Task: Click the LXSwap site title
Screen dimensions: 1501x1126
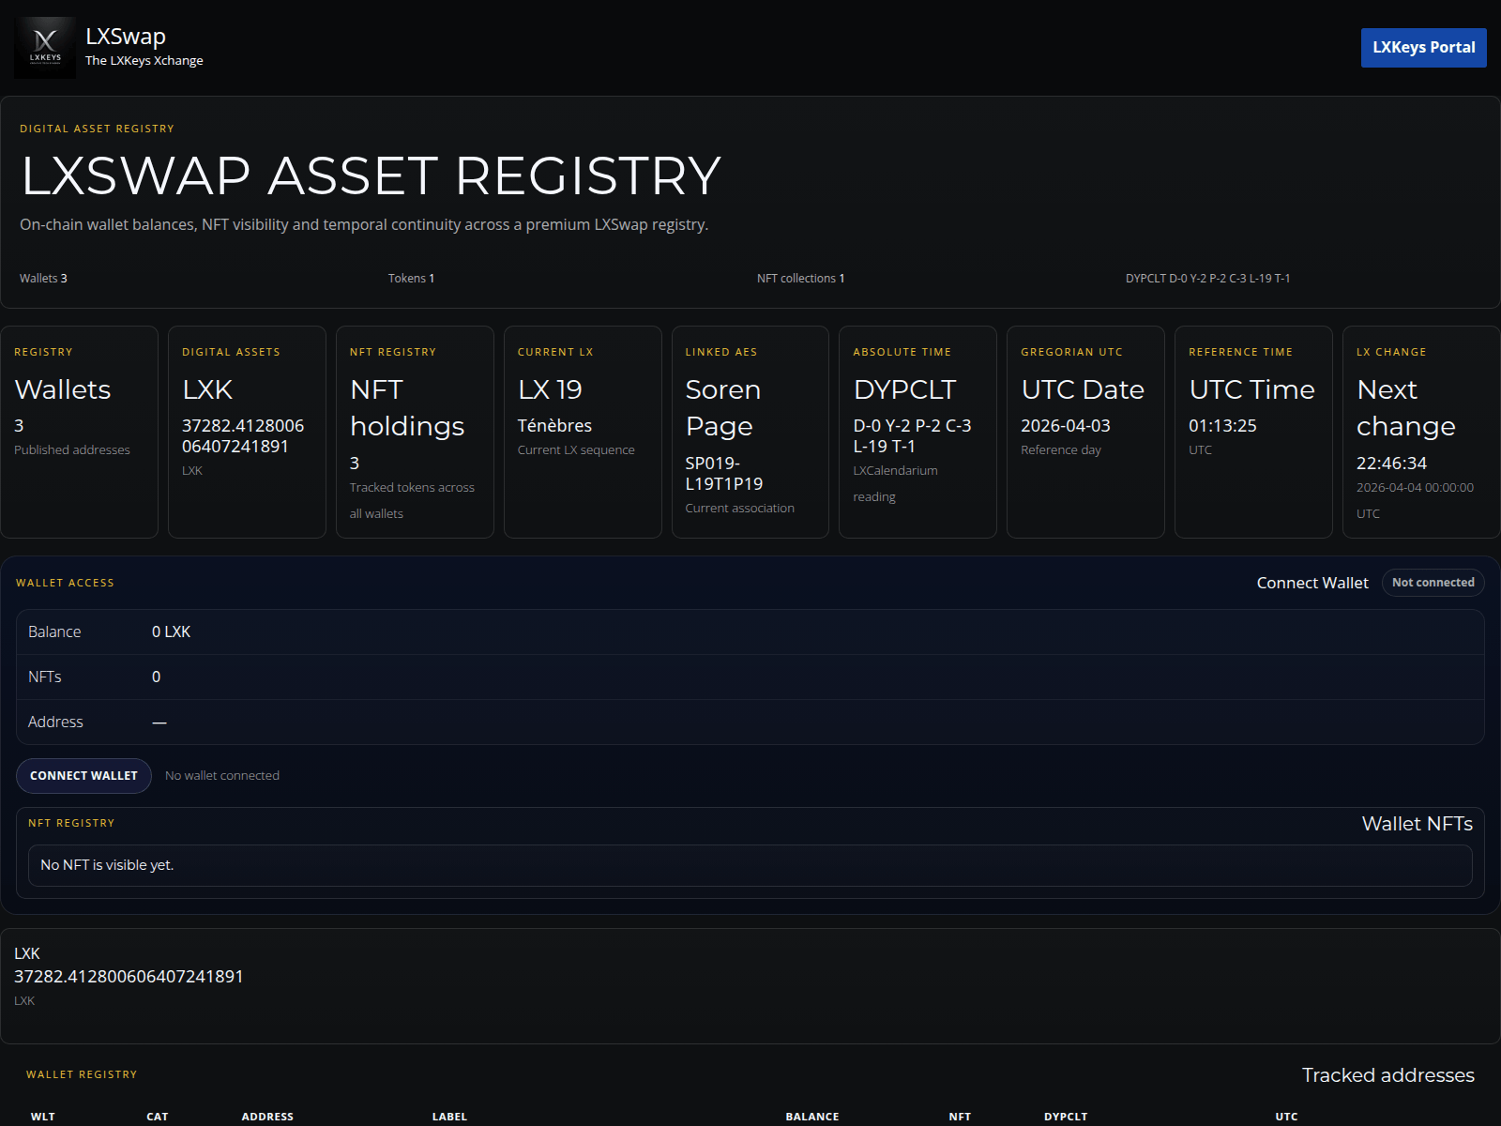Action: (x=126, y=37)
